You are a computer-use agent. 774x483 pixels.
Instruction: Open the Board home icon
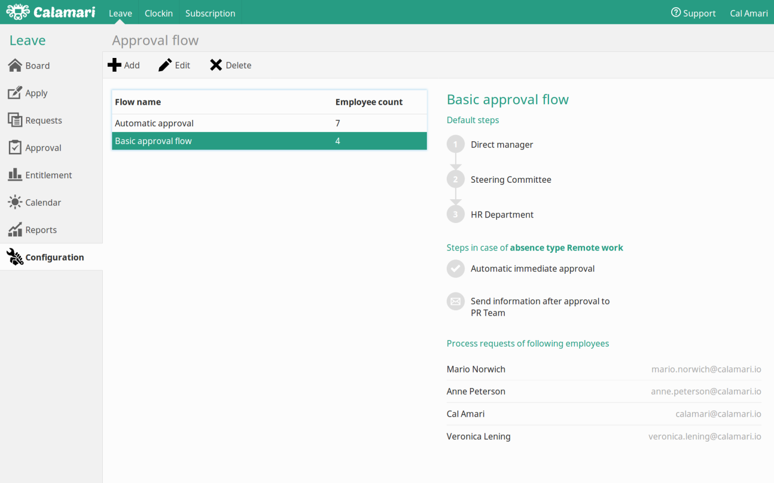coord(15,66)
